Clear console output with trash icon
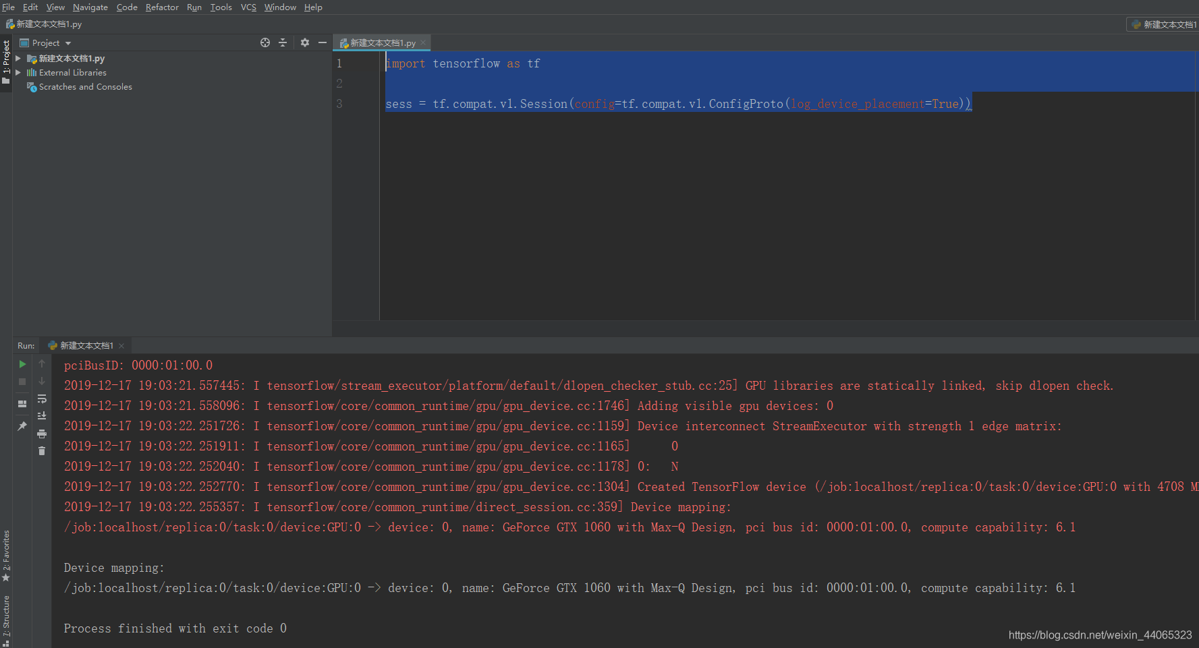1199x648 pixels. pos(42,451)
